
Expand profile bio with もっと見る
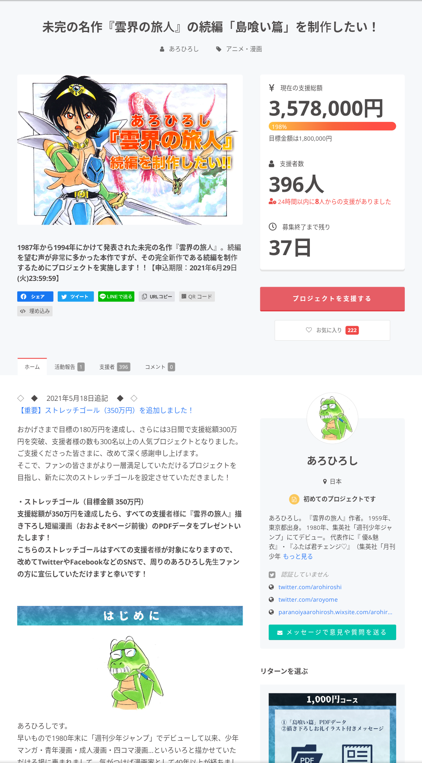click(x=297, y=556)
